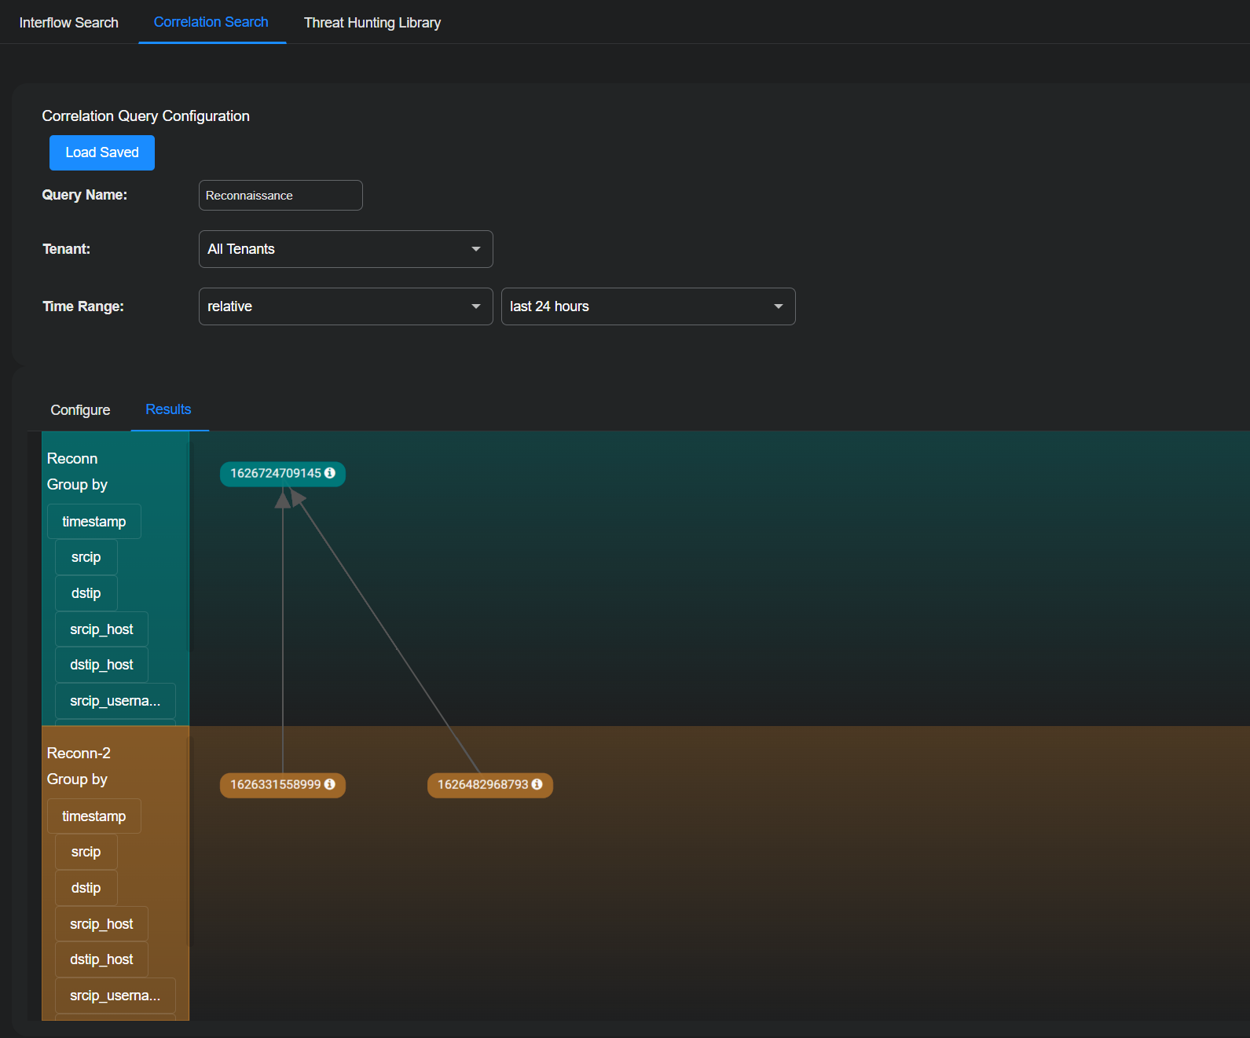Open the Tenant dropdown

pyautogui.click(x=345, y=249)
